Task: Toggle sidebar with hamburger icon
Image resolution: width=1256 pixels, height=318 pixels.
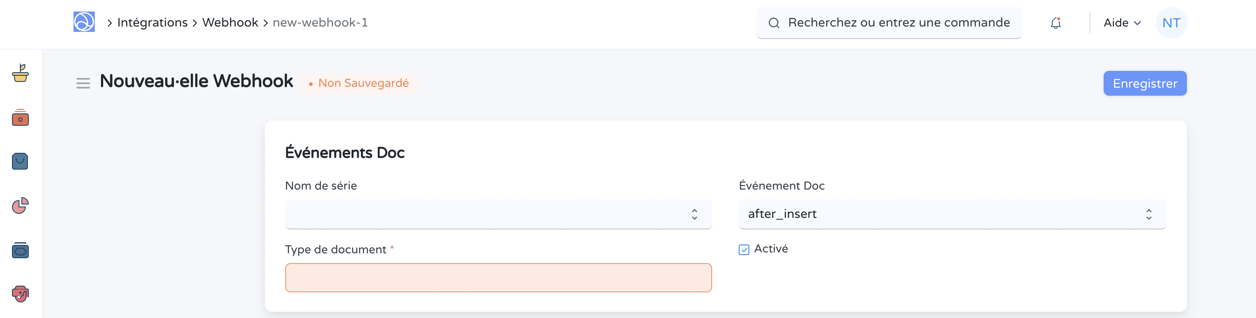Action: (x=83, y=83)
